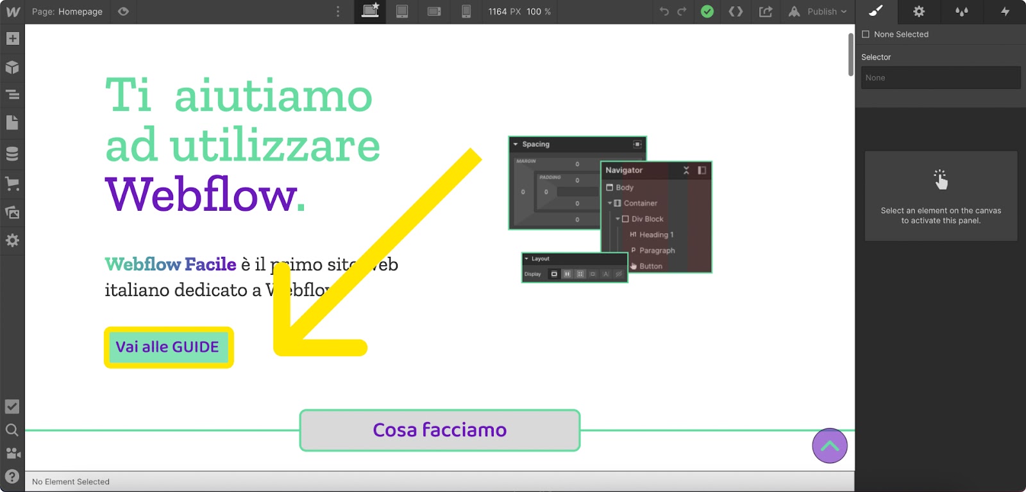This screenshot has height=492, width=1026.
Task: Open the share project icon
Action: pos(766,12)
